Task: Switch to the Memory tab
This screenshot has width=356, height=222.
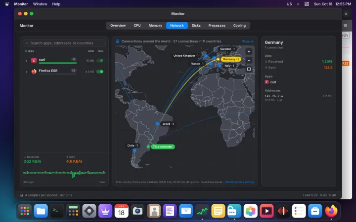Action: 155,25
